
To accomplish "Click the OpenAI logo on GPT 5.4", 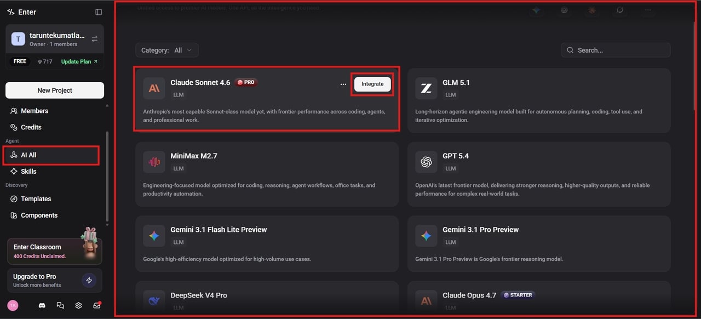I will [x=426, y=162].
